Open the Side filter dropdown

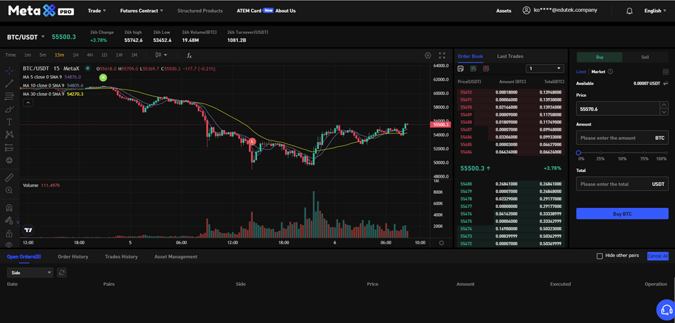(x=30, y=273)
